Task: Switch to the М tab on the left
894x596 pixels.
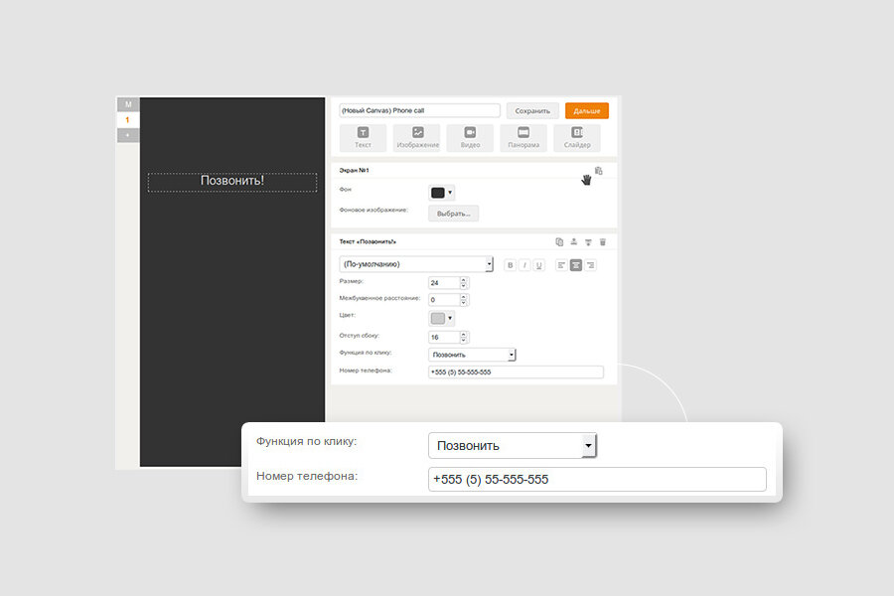Action: point(126,103)
